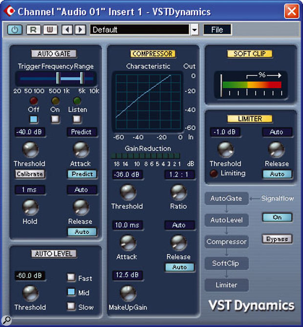
Task: Toggle Auto button under Compressor Release
Action: [x=179, y=267]
